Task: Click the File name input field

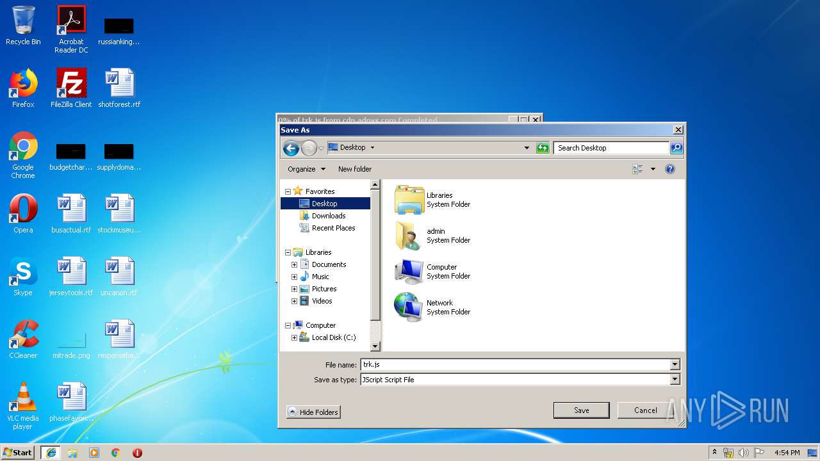Action: [515, 365]
